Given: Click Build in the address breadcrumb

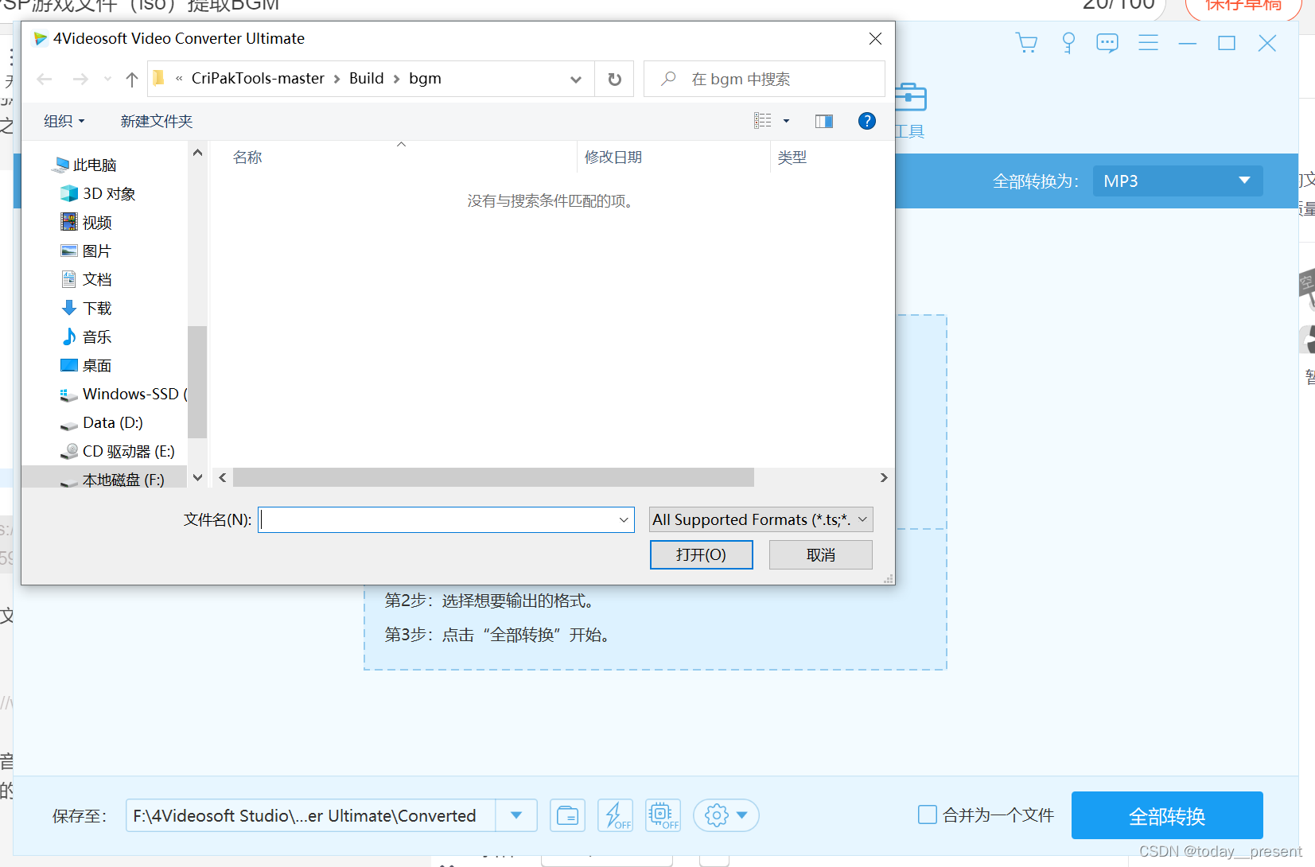Looking at the screenshot, I should tap(366, 78).
